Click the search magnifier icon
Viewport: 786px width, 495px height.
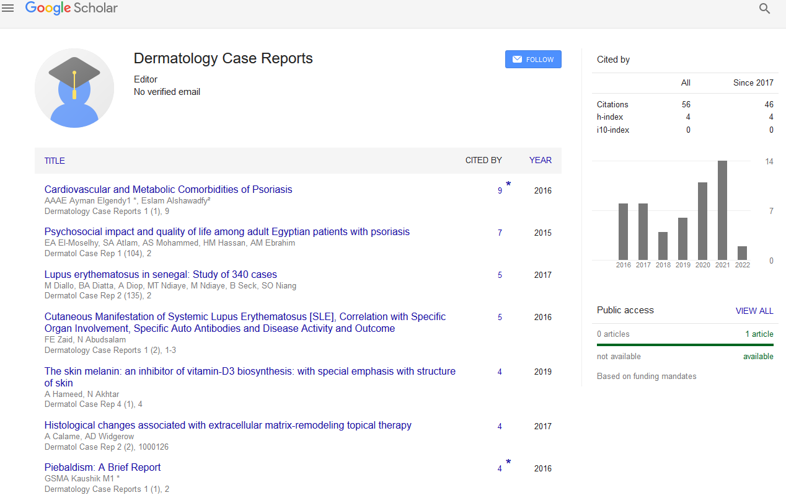pos(764,9)
